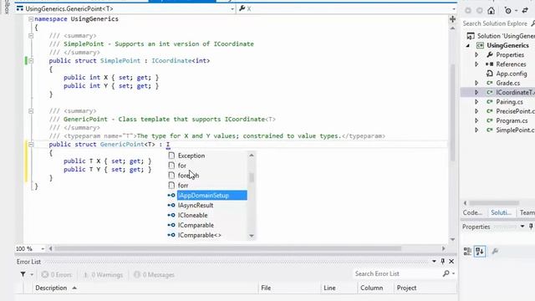Screen dimensions: 535x301
Task: Switch to the Solution Explorer tab
Action: [x=501, y=212]
